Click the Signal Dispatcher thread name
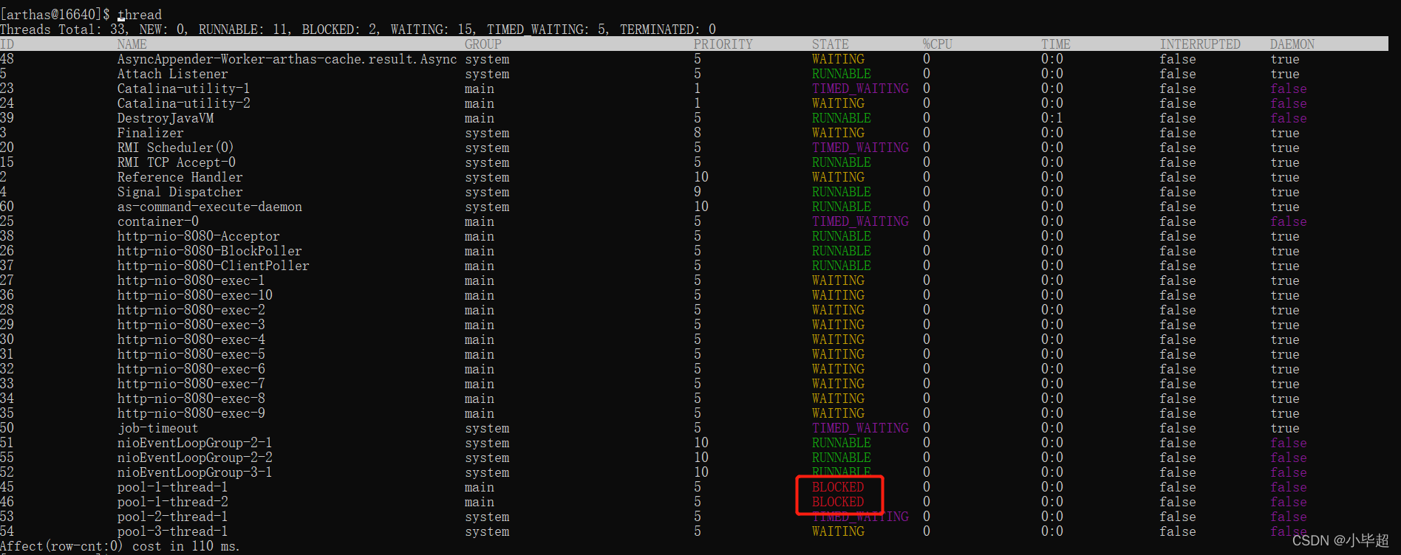This screenshot has height=555, width=1401. point(180,192)
